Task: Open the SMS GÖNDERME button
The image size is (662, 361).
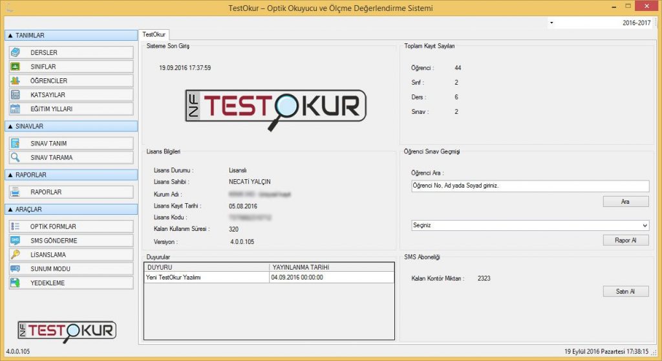Action: pos(71,240)
